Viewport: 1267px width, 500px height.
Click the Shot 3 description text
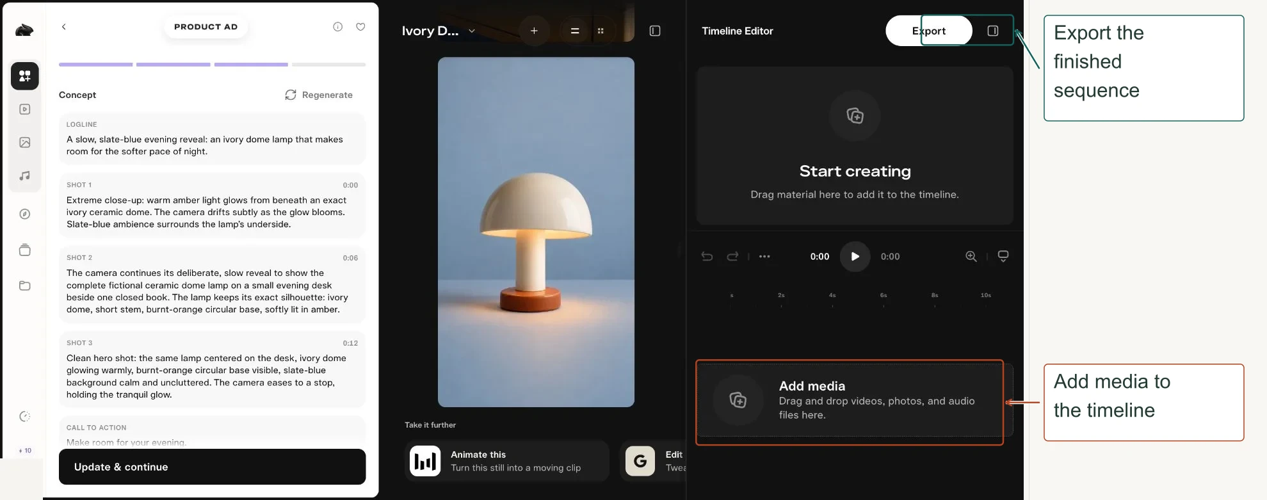[206, 376]
